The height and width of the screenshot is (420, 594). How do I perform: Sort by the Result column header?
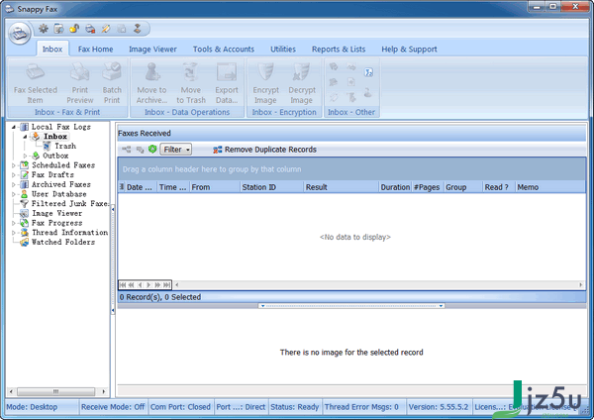pyautogui.click(x=341, y=187)
